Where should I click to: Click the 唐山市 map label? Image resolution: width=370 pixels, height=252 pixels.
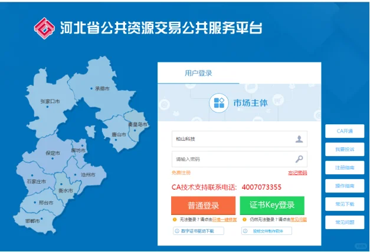click(x=119, y=134)
